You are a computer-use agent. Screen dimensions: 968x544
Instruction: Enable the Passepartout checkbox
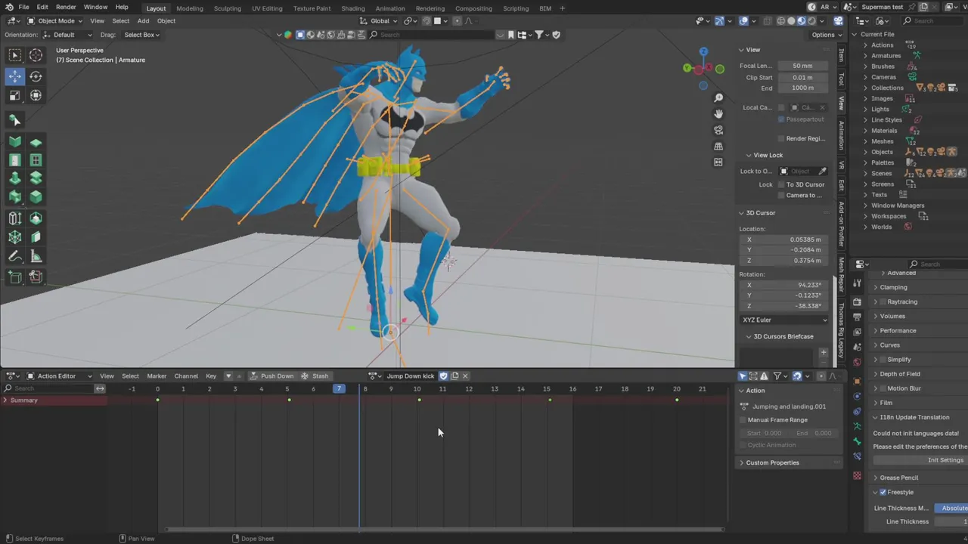point(781,119)
